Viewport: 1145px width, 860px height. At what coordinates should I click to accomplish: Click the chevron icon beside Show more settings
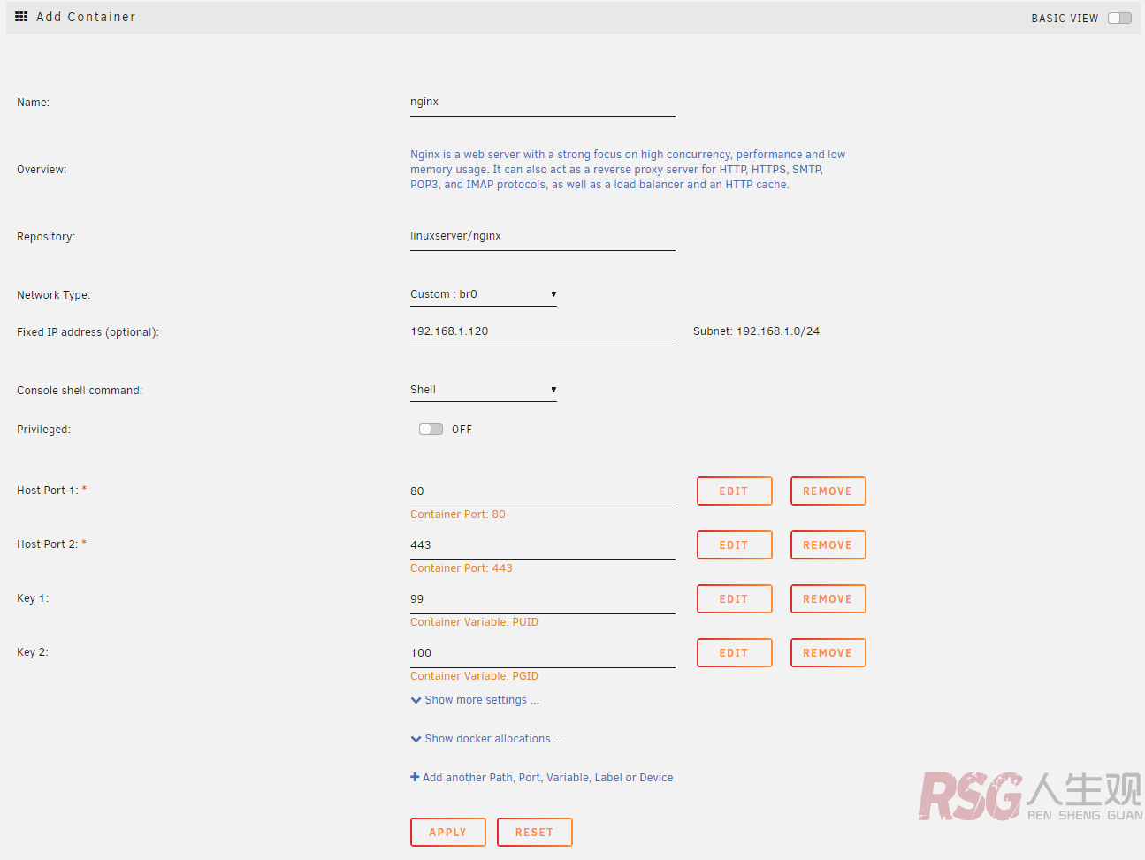[x=416, y=700]
